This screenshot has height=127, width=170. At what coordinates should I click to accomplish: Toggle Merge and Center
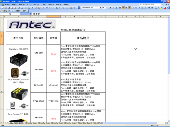coord(129,8)
